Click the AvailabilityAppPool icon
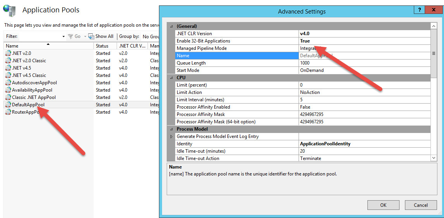Viewport: 444px width, 218px height. (8, 90)
